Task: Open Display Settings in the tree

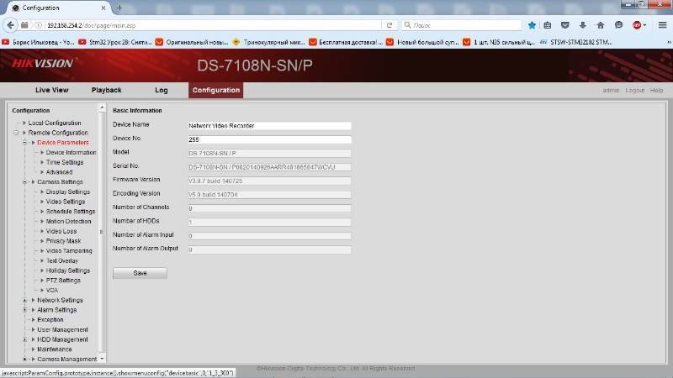Action: pyautogui.click(x=68, y=192)
